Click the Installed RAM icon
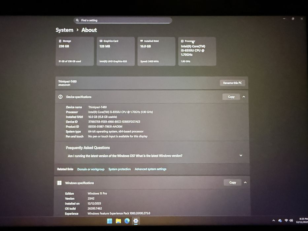 [142, 41]
